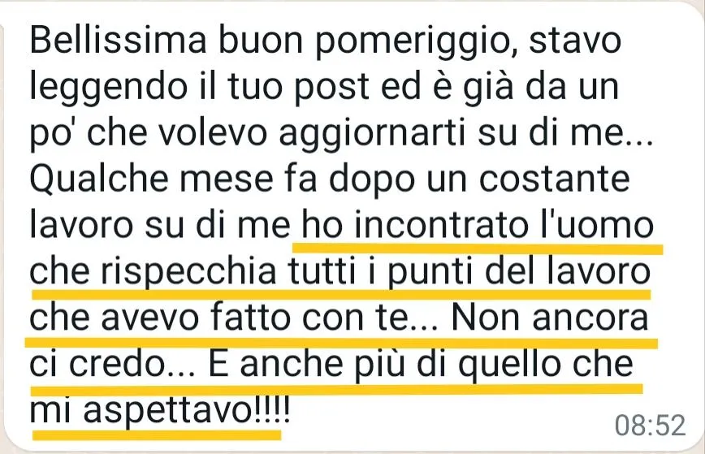Click the 08:52 message timestamp
705x454 pixels.
tap(650, 425)
